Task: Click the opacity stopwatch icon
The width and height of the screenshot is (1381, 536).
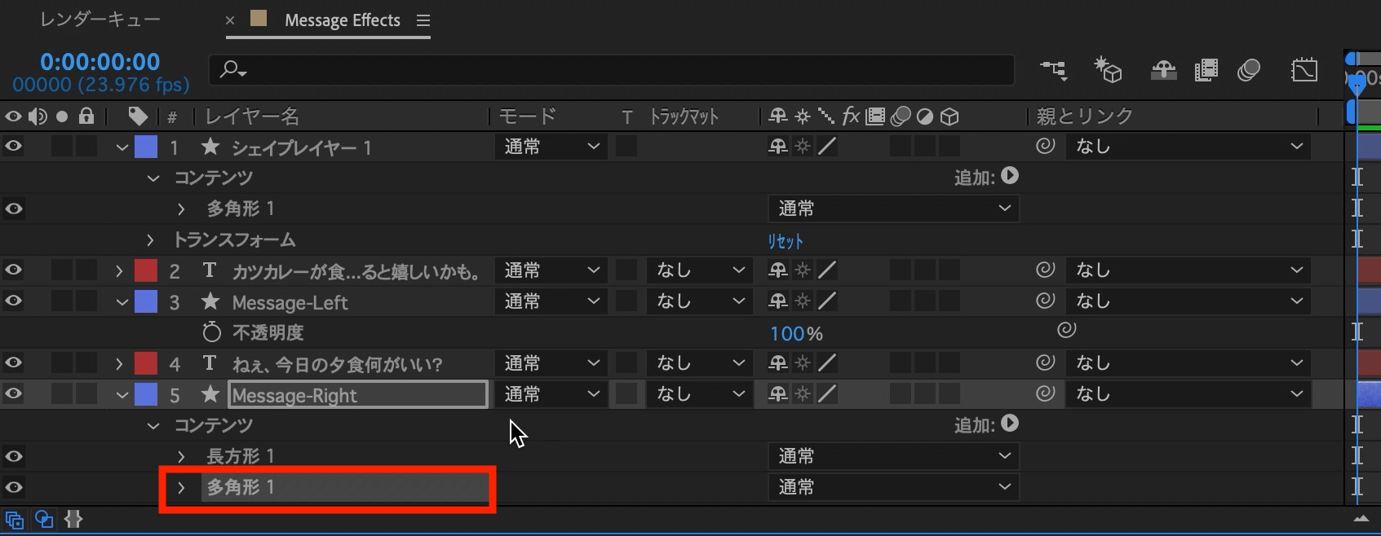Action: point(211,332)
